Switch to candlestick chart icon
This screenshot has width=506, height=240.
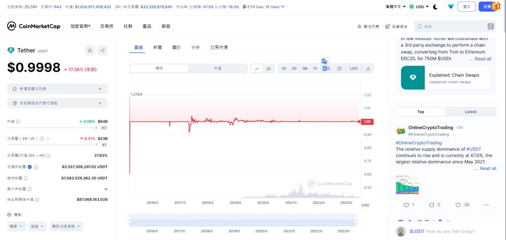268,68
